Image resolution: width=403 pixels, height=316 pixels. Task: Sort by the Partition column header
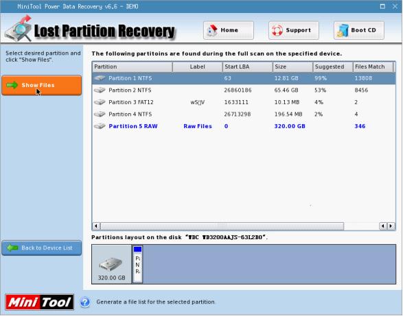(132, 66)
